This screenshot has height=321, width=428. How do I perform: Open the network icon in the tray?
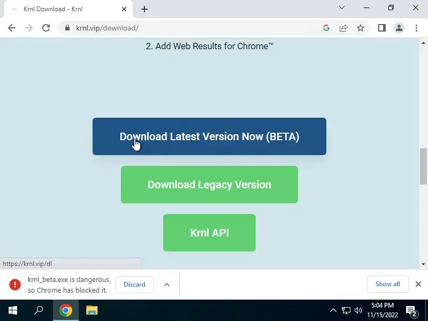point(346,310)
